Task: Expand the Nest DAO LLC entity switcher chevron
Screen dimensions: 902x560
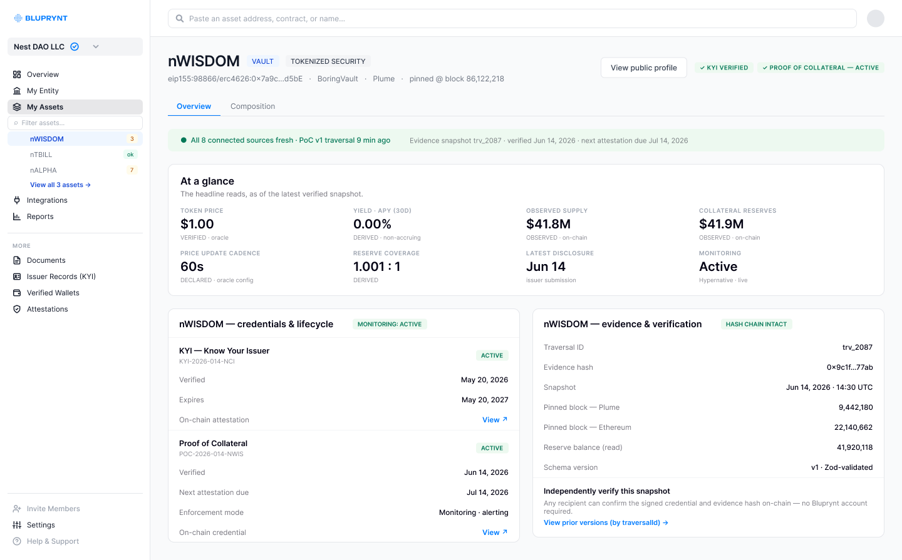Action: [x=96, y=47]
